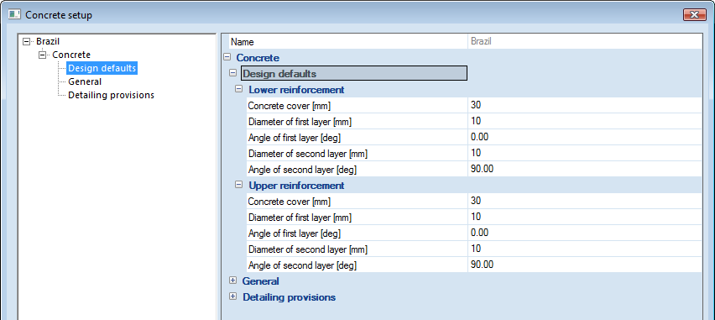This screenshot has width=715, height=320.
Task: Click Angle of first layer label, Upper reinforcement
Action: pyautogui.click(x=294, y=233)
